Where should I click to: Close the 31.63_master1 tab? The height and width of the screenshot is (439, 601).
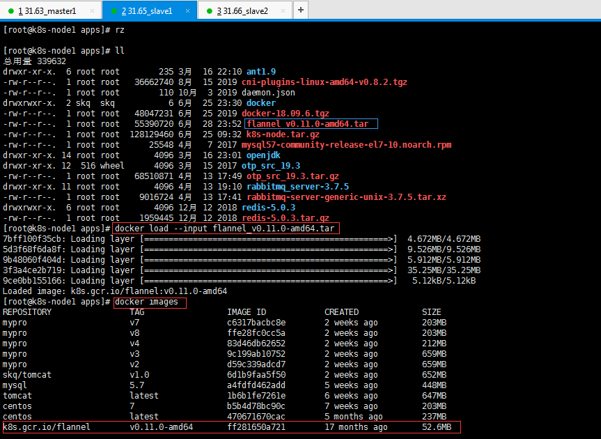[92, 11]
